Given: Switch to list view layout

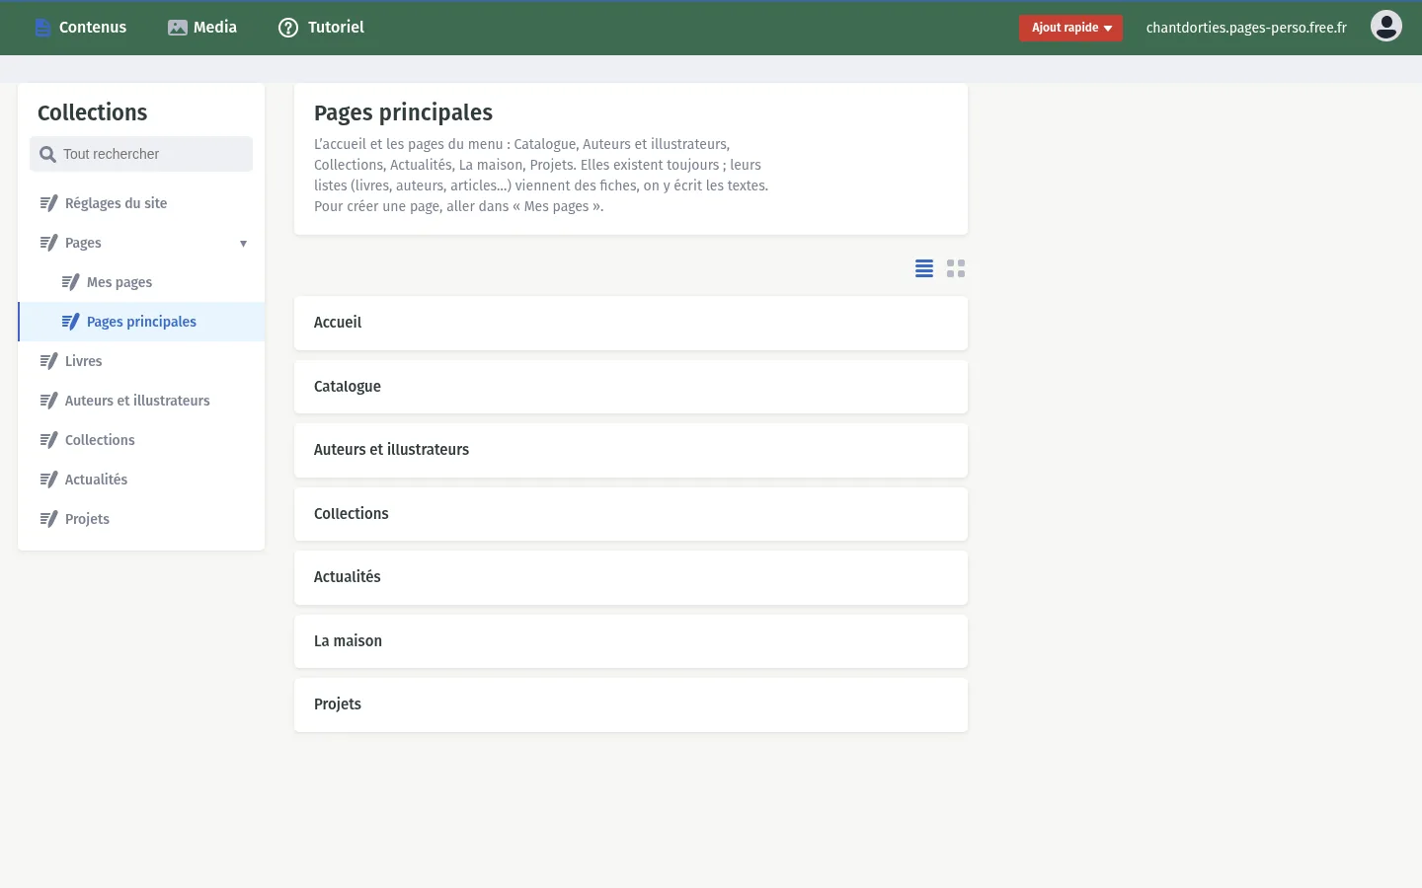Looking at the screenshot, I should click(x=924, y=268).
